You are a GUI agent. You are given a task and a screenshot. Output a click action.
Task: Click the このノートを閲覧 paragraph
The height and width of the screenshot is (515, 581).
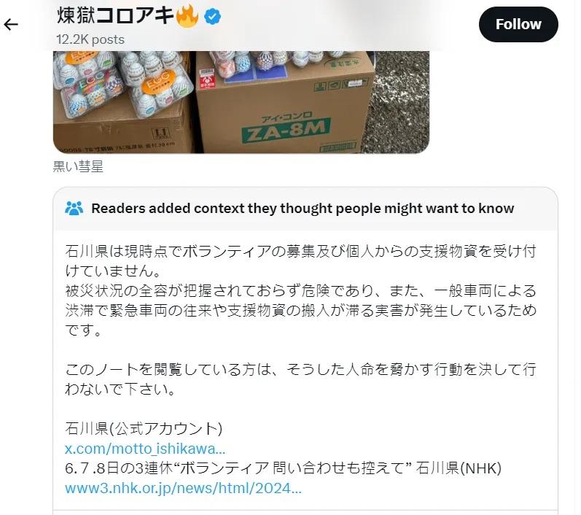click(300, 379)
